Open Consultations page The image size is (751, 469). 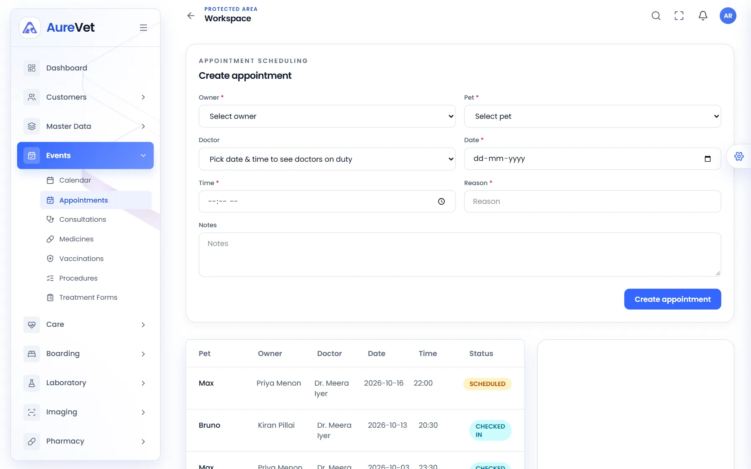[x=96, y=219]
